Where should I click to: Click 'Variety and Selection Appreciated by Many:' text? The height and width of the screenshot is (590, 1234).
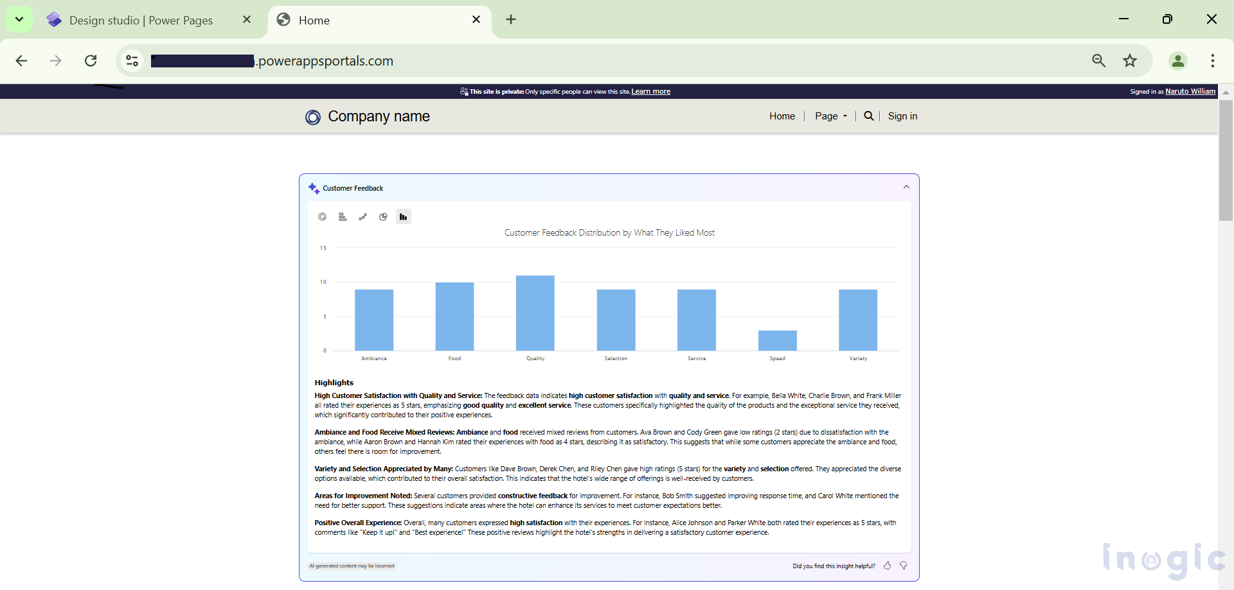(x=384, y=469)
